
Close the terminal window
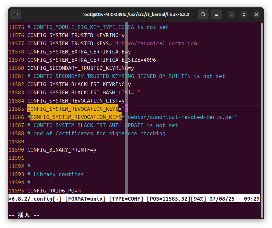(256, 14)
